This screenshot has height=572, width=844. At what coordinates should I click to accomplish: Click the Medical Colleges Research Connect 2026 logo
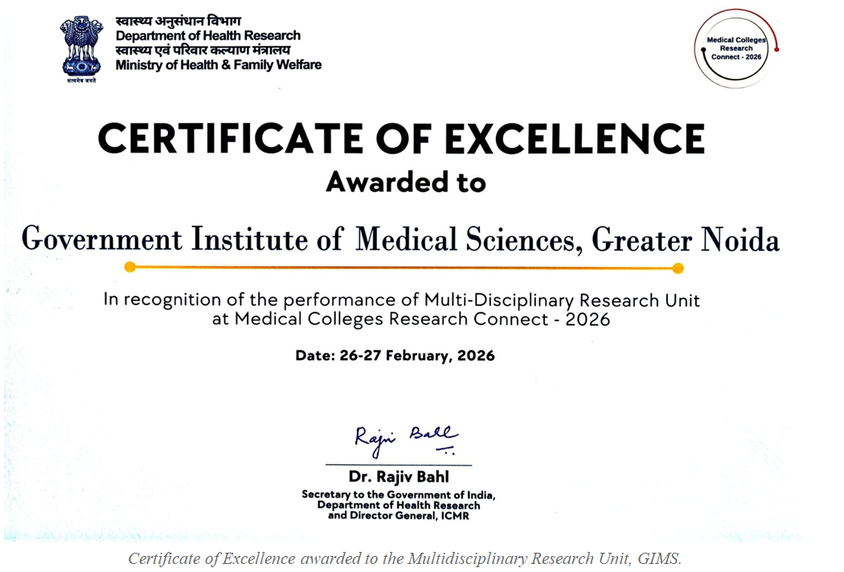point(736,48)
